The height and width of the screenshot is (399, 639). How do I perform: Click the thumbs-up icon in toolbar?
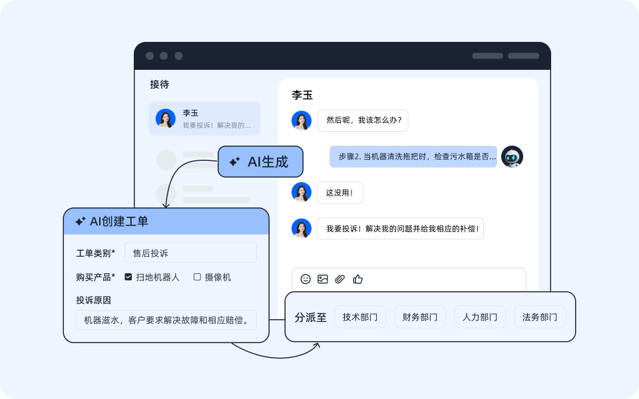359,279
